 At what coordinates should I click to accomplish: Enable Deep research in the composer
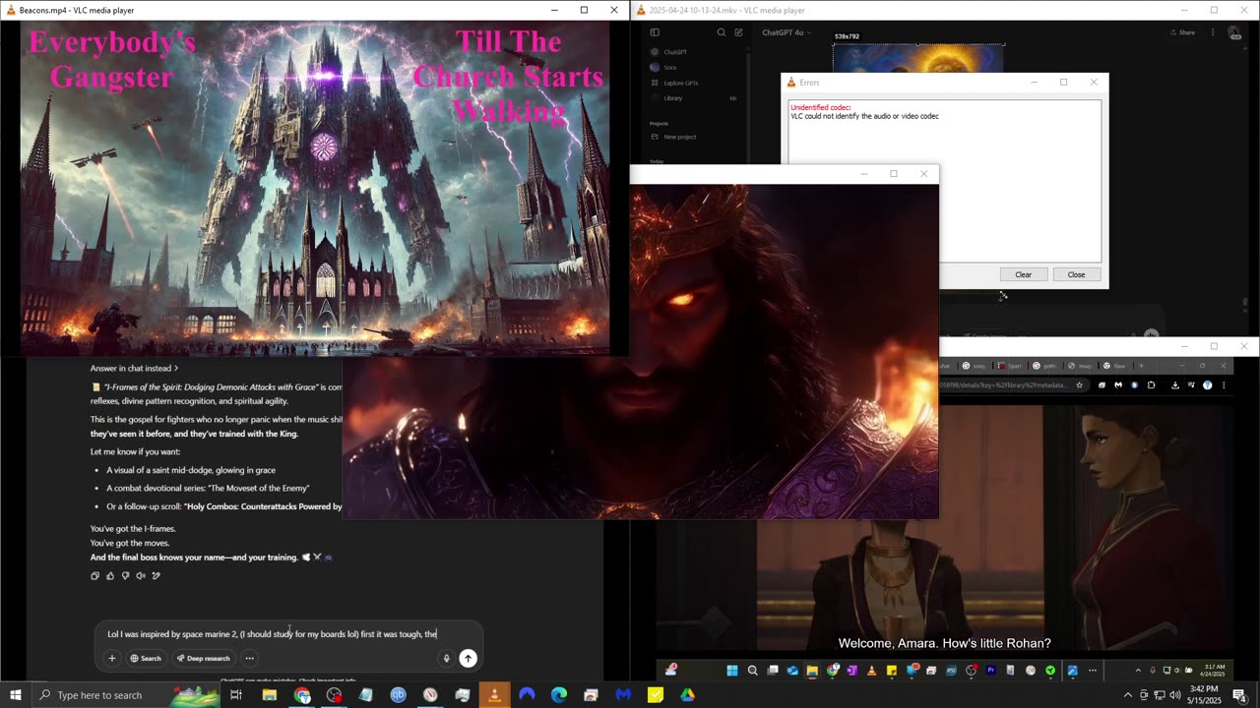tap(203, 659)
